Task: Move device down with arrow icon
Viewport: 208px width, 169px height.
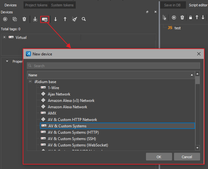Action: 56,19
